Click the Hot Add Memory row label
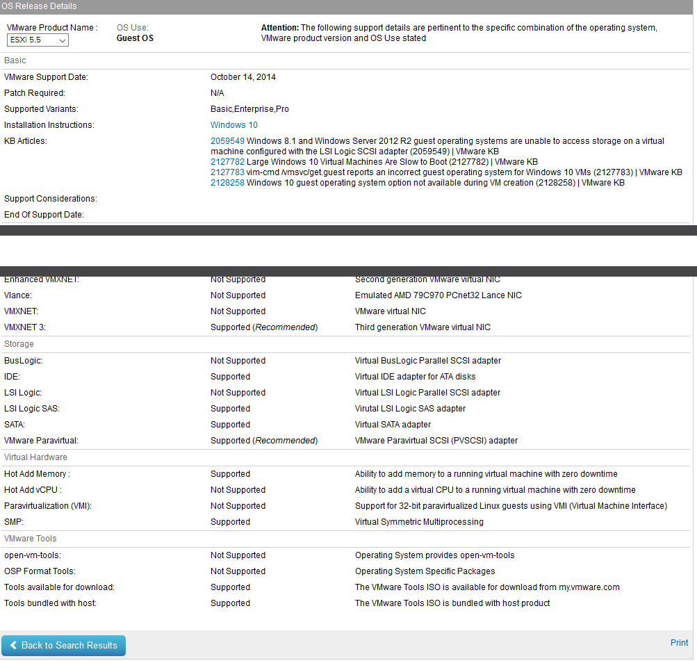Screen dimensions: 697x661 click(37, 474)
